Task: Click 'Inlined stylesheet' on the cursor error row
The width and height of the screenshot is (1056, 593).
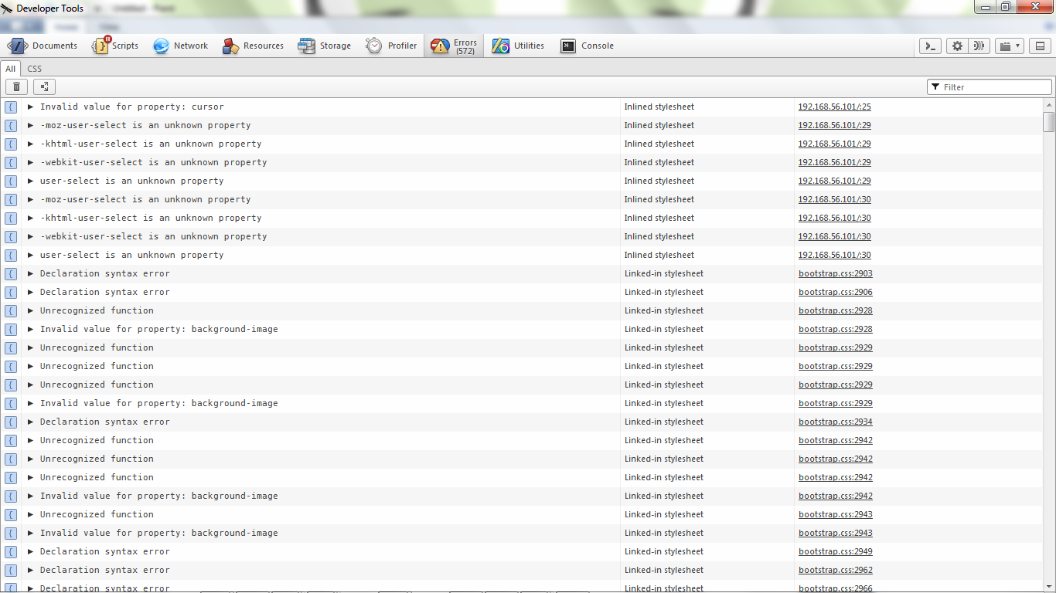Action: (659, 107)
